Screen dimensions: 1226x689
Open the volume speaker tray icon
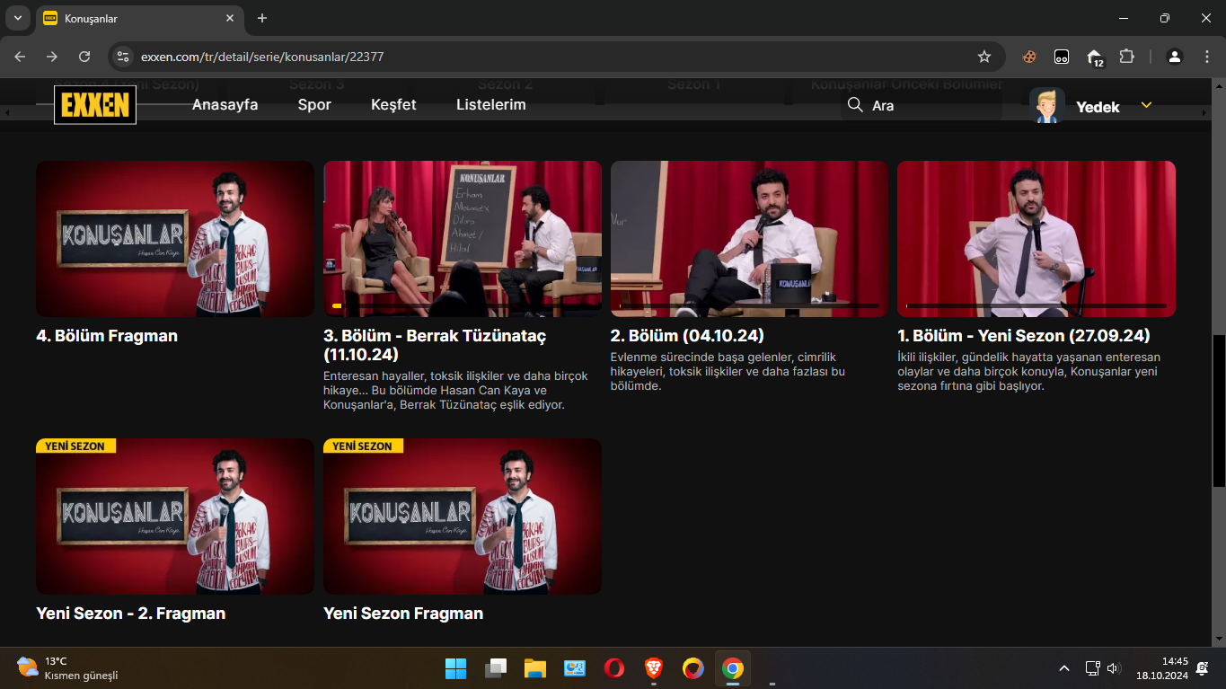click(1114, 668)
